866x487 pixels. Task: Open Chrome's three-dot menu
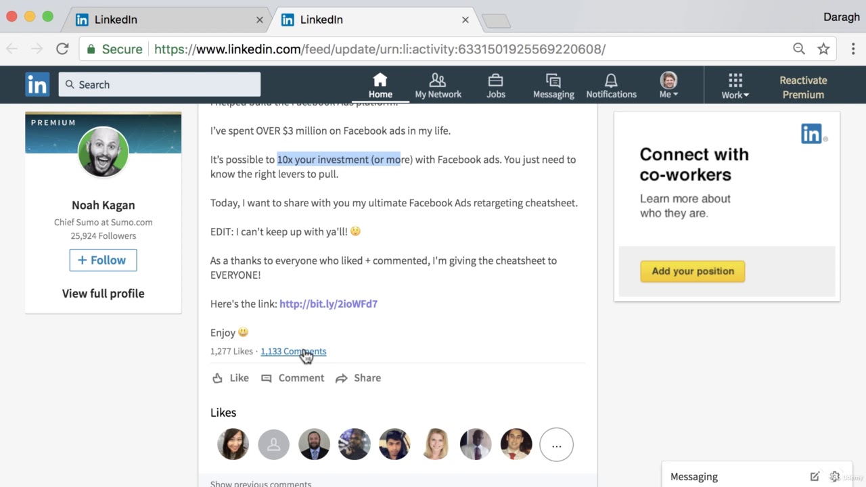pyautogui.click(x=853, y=49)
